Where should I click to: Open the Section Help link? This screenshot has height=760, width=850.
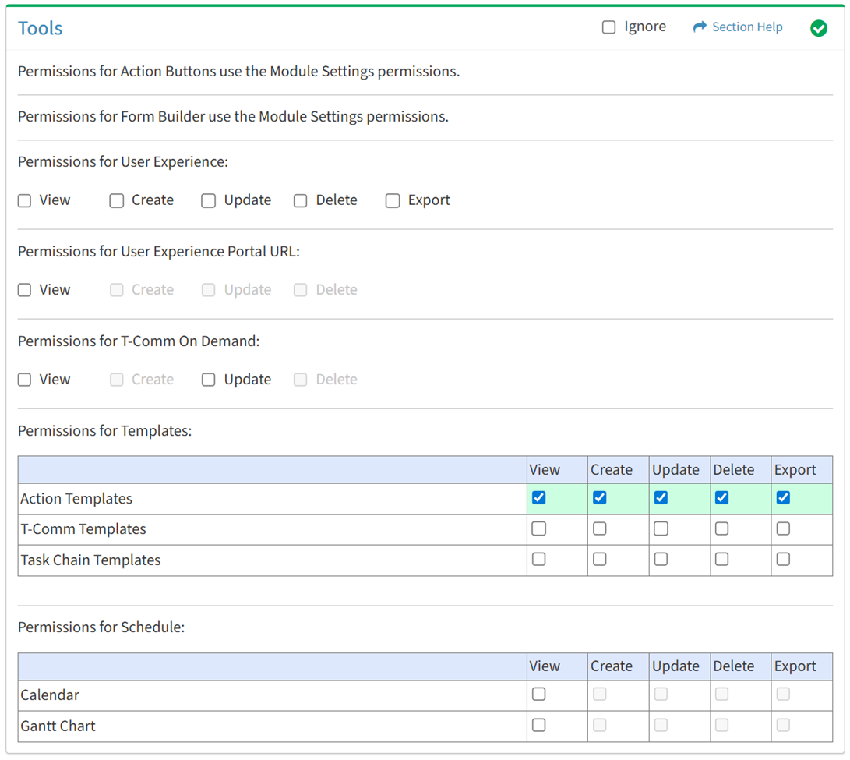(x=746, y=27)
